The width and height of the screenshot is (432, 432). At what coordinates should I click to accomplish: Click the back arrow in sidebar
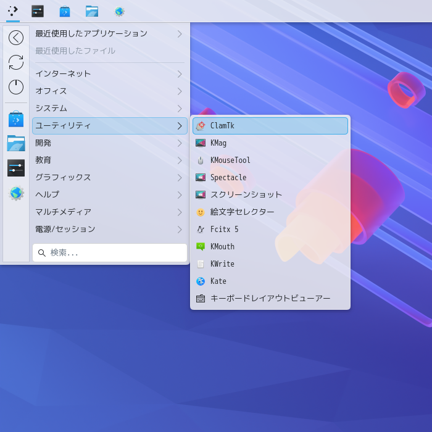(x=16, y=38)
